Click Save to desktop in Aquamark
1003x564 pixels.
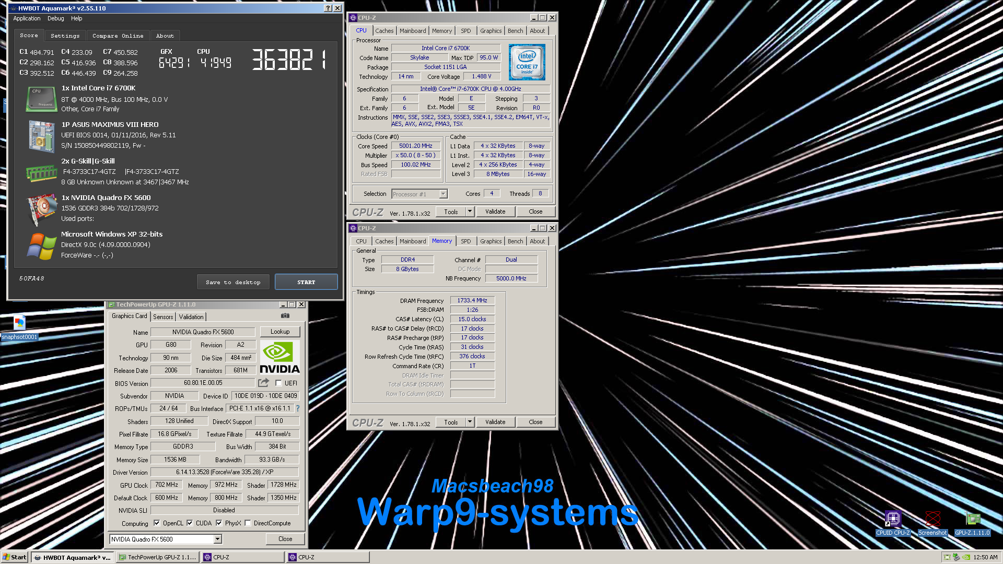(233, 282)
